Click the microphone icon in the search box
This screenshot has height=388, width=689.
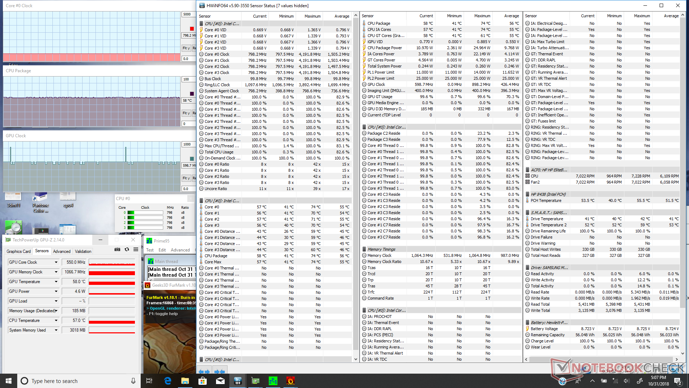[133, 381]
